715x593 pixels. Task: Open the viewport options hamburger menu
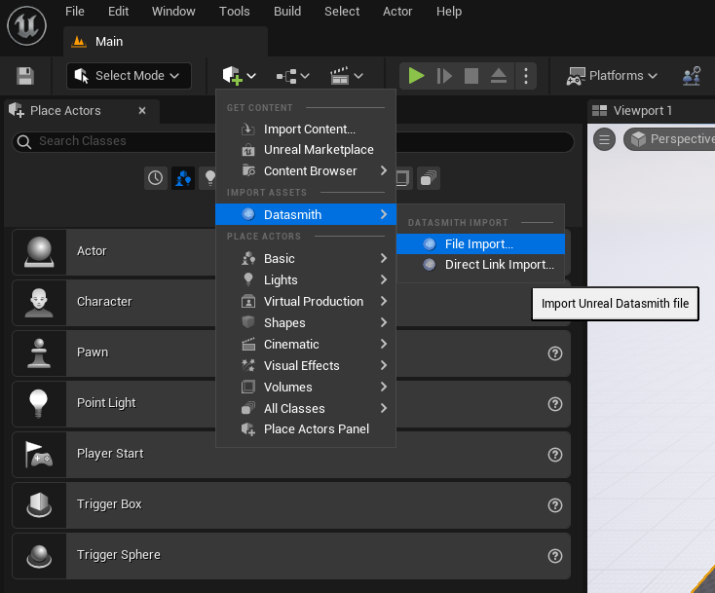604,139
